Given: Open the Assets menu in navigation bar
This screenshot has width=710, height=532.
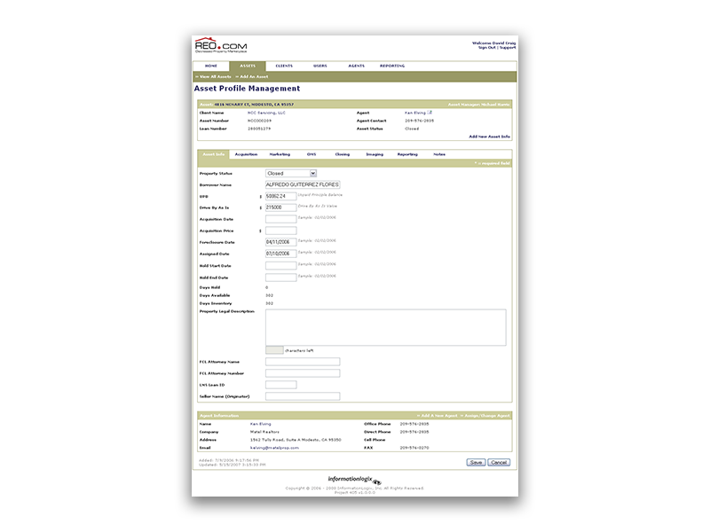Looking at the screenshot, I should tap(248, 66).
